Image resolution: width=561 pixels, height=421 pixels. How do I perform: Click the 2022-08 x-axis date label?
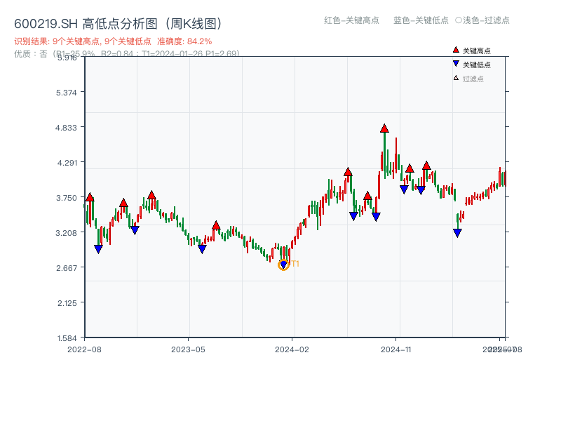point(84,349)
